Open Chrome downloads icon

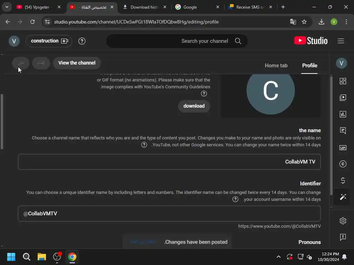321,22
